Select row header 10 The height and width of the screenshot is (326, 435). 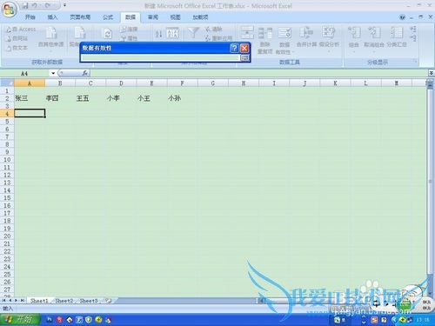tap(7, 160)
